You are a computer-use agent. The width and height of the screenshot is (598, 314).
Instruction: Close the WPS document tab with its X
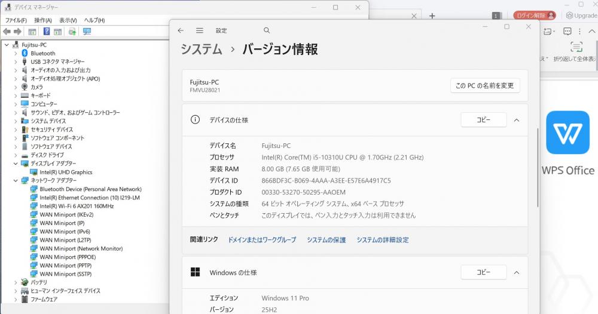(x=414, y=16)
